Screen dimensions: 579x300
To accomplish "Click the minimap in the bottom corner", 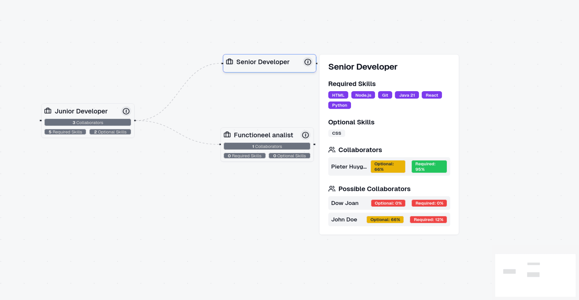I will (535, 275).
